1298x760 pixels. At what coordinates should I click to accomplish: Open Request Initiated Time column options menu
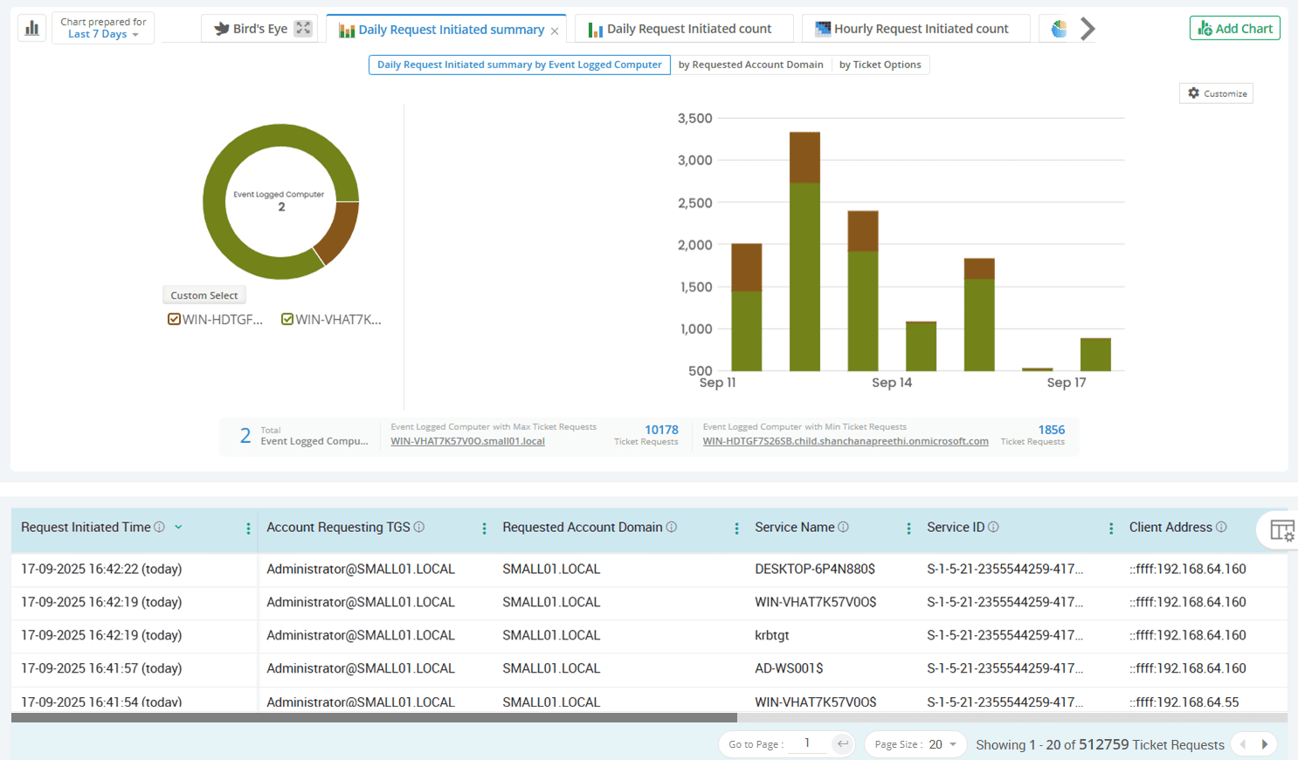[248, 529]
